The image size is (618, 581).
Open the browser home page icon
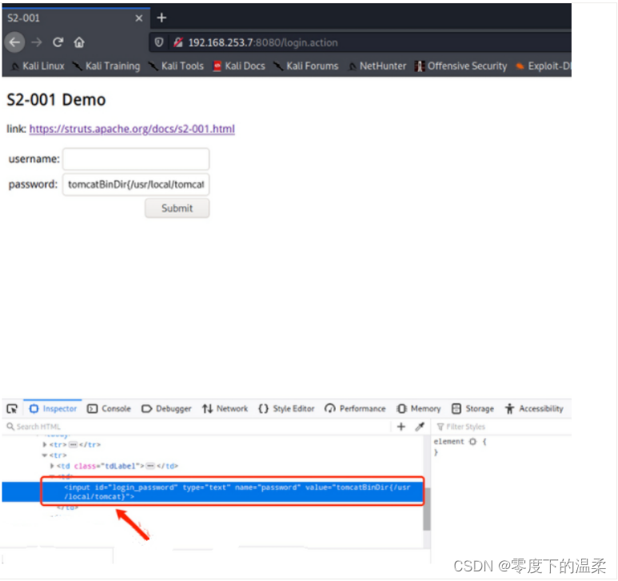click(x=79, y=42)
